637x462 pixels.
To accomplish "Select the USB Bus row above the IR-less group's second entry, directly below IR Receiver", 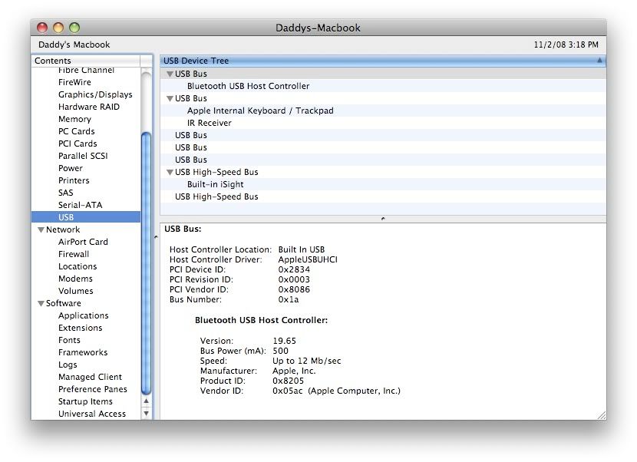I will 383,135.
